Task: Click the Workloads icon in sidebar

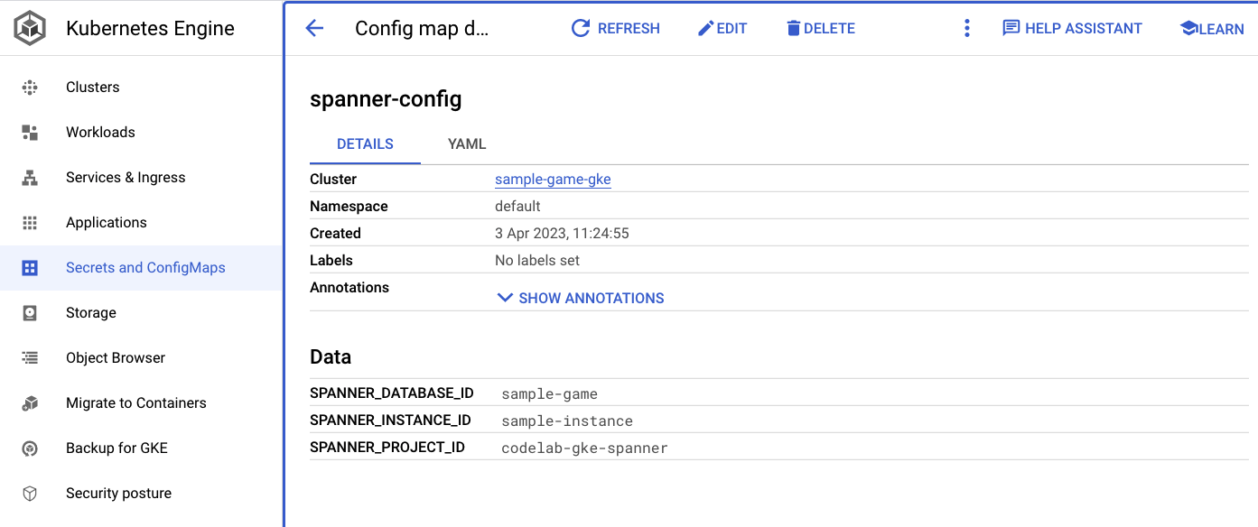Action: coord(30,133)
